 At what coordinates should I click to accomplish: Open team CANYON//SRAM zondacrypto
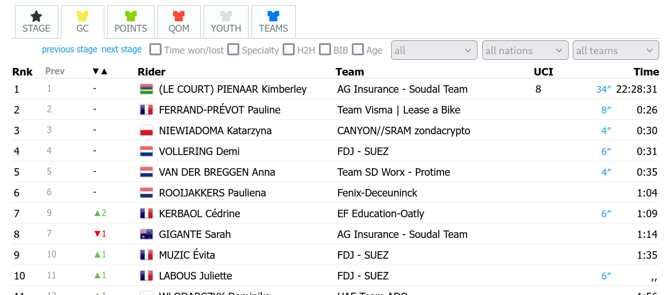[404, 130]
